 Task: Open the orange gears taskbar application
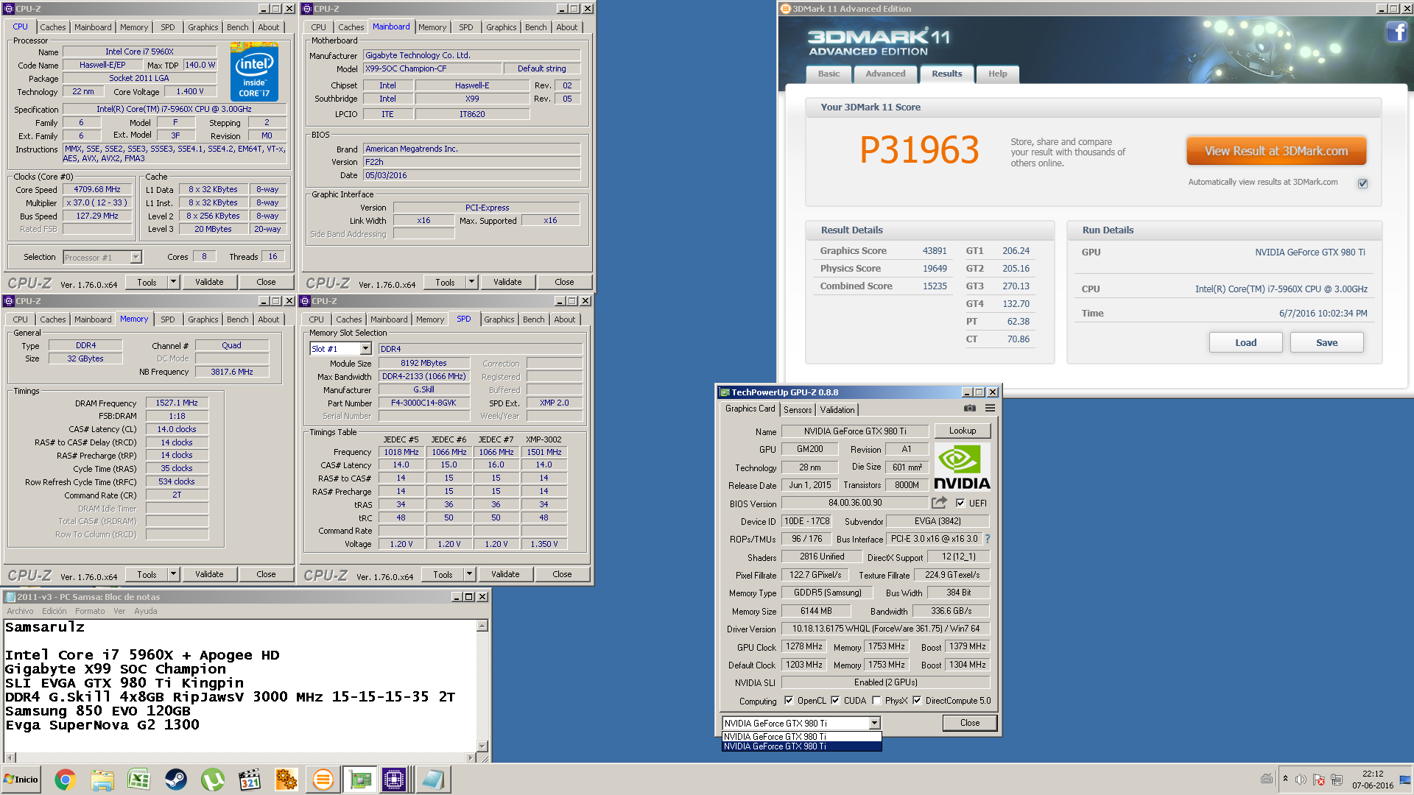286,780
